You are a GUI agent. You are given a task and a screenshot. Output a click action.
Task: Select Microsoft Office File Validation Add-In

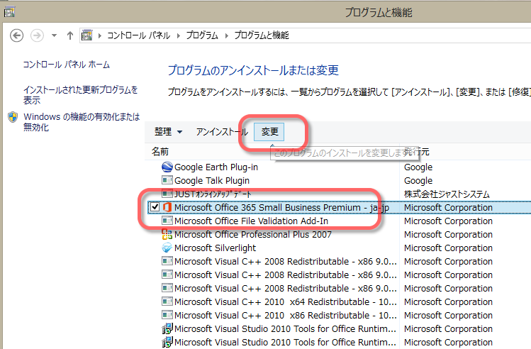[x=251, y=221]
